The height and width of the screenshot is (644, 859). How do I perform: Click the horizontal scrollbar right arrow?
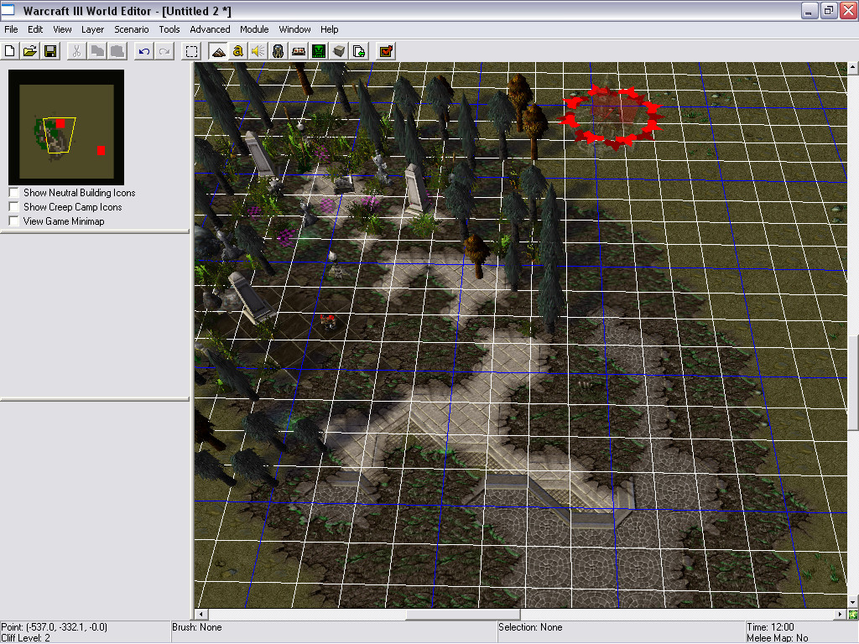point(841,615)
